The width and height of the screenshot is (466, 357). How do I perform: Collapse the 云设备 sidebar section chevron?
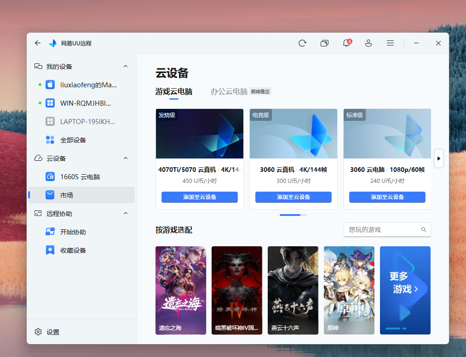pyautogui.click(x=126, y=158)
